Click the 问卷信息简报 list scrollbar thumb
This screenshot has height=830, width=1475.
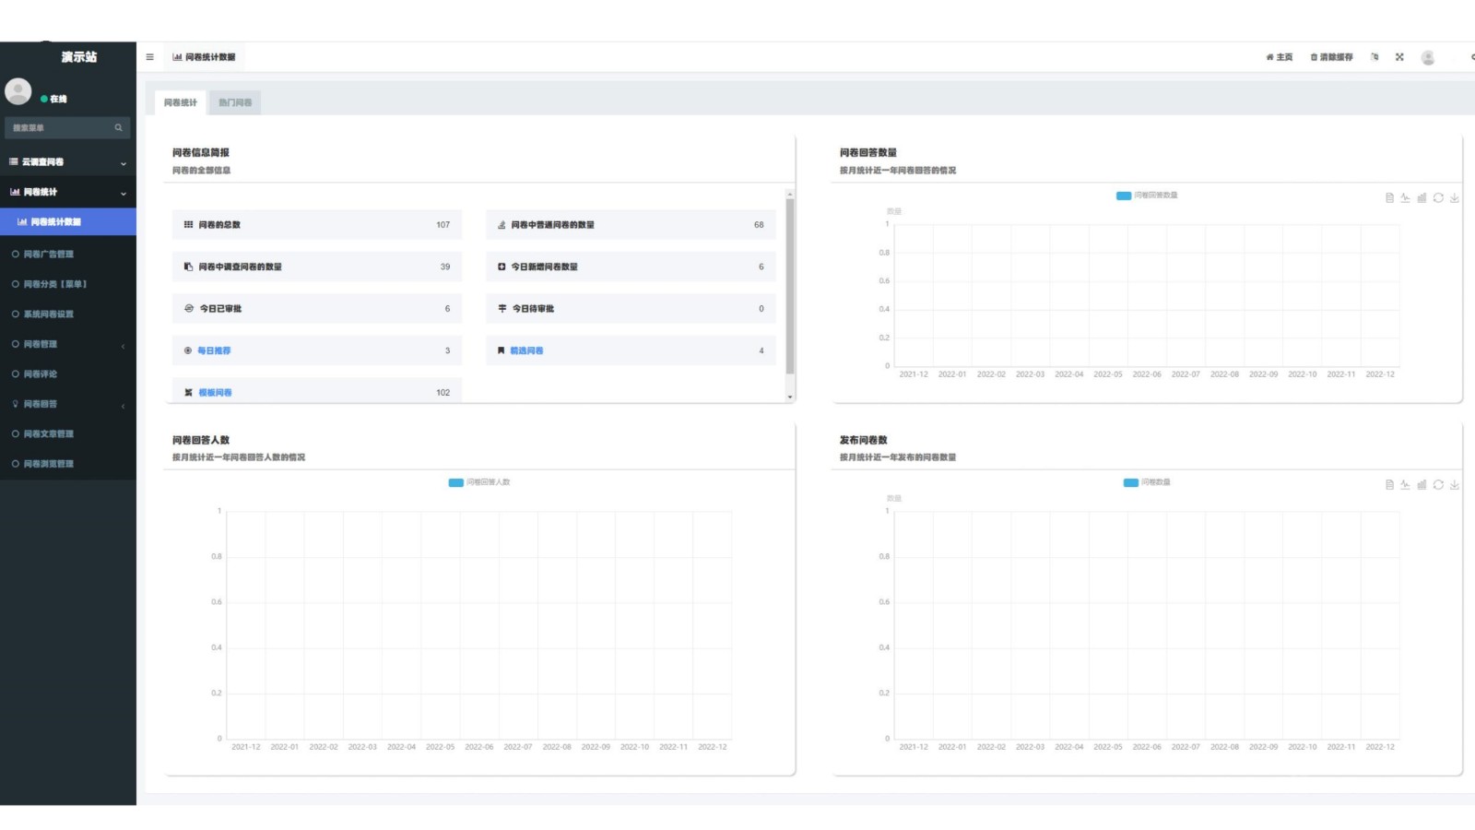[x=790, y=286]
